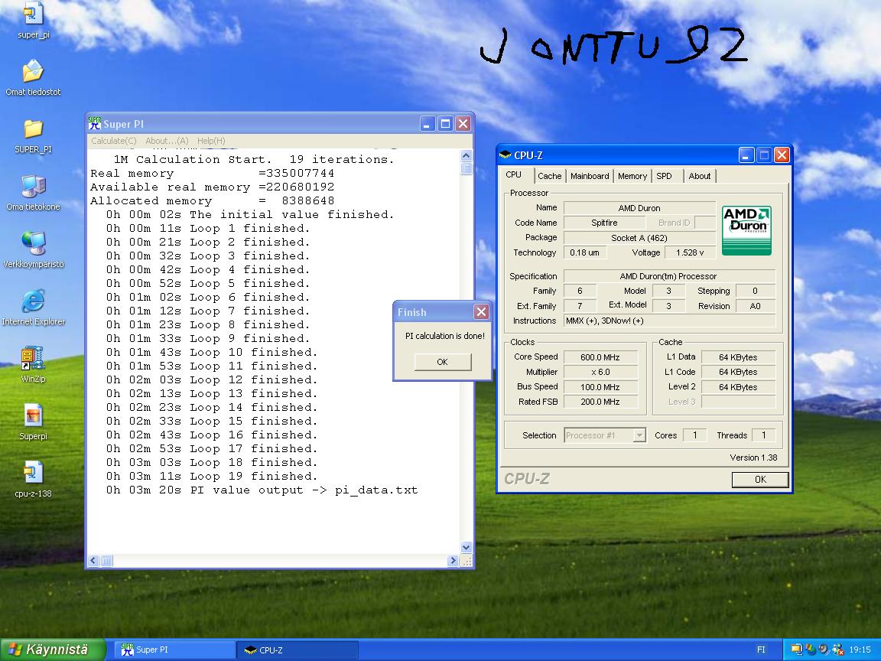Screen dimensions: 881x661
Task: Click the Bus Speed 100.0 MHz field
Action: click(x=600, y=387)
